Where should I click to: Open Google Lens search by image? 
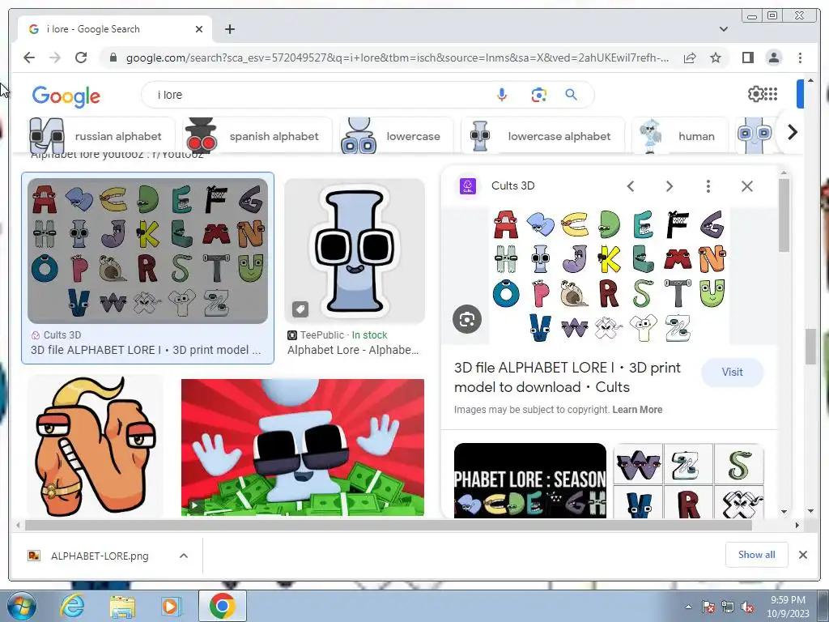538,95
